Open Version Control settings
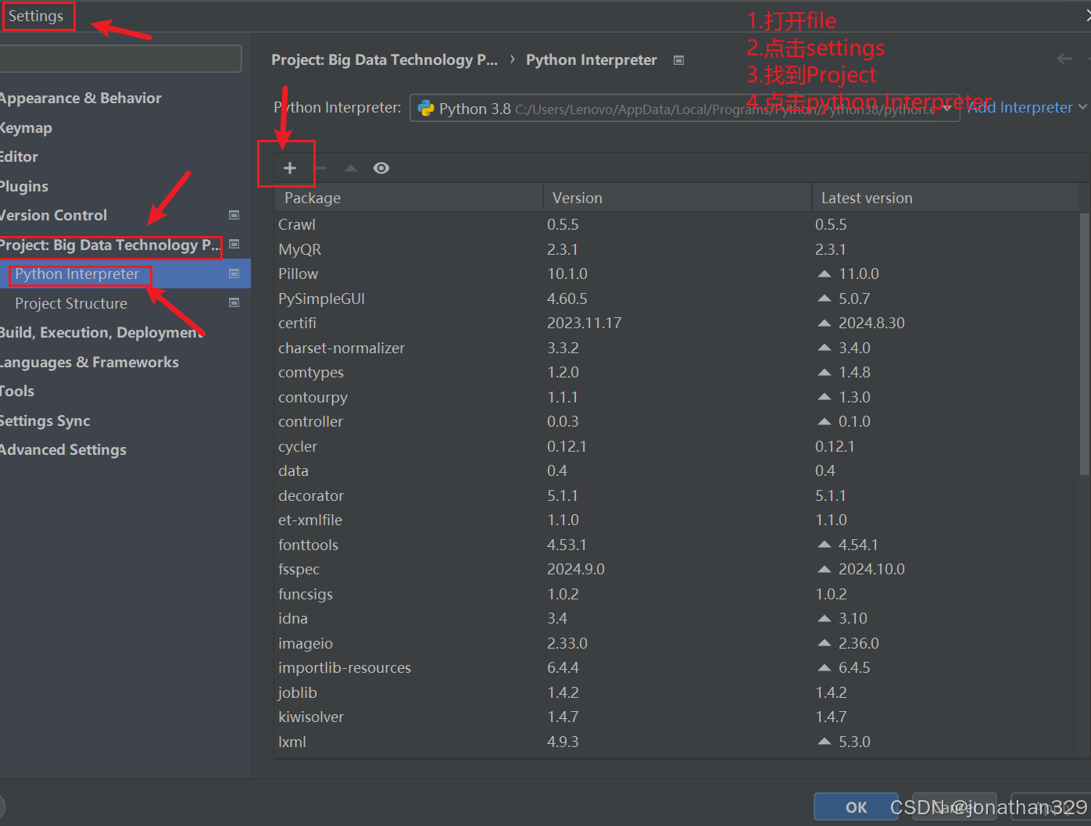This screenshot has height=826, width=1091. tap(53, 215)
